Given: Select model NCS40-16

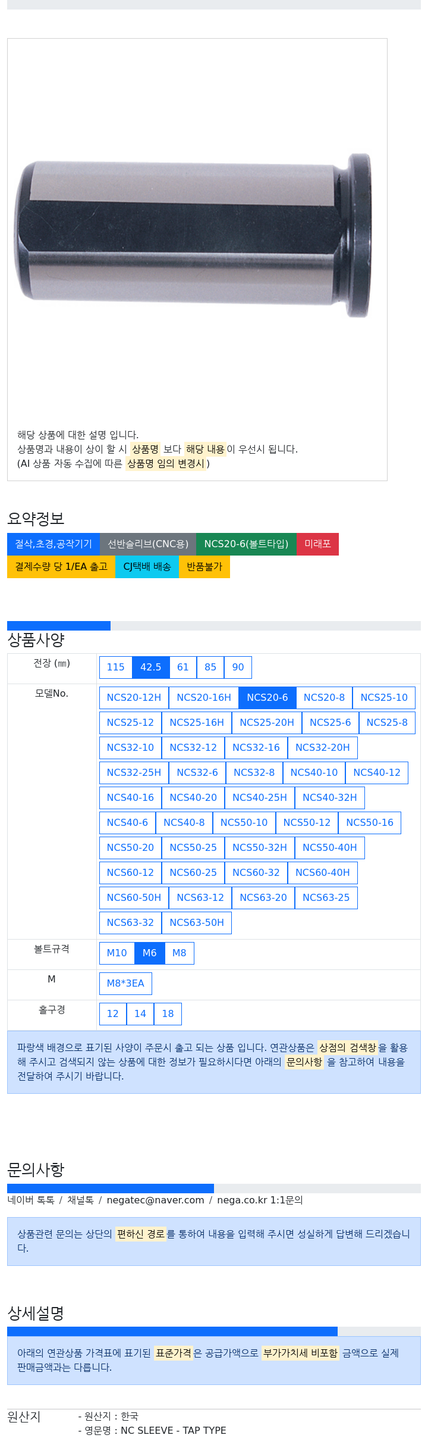Looking at the screenshot, I should point(131,798).
